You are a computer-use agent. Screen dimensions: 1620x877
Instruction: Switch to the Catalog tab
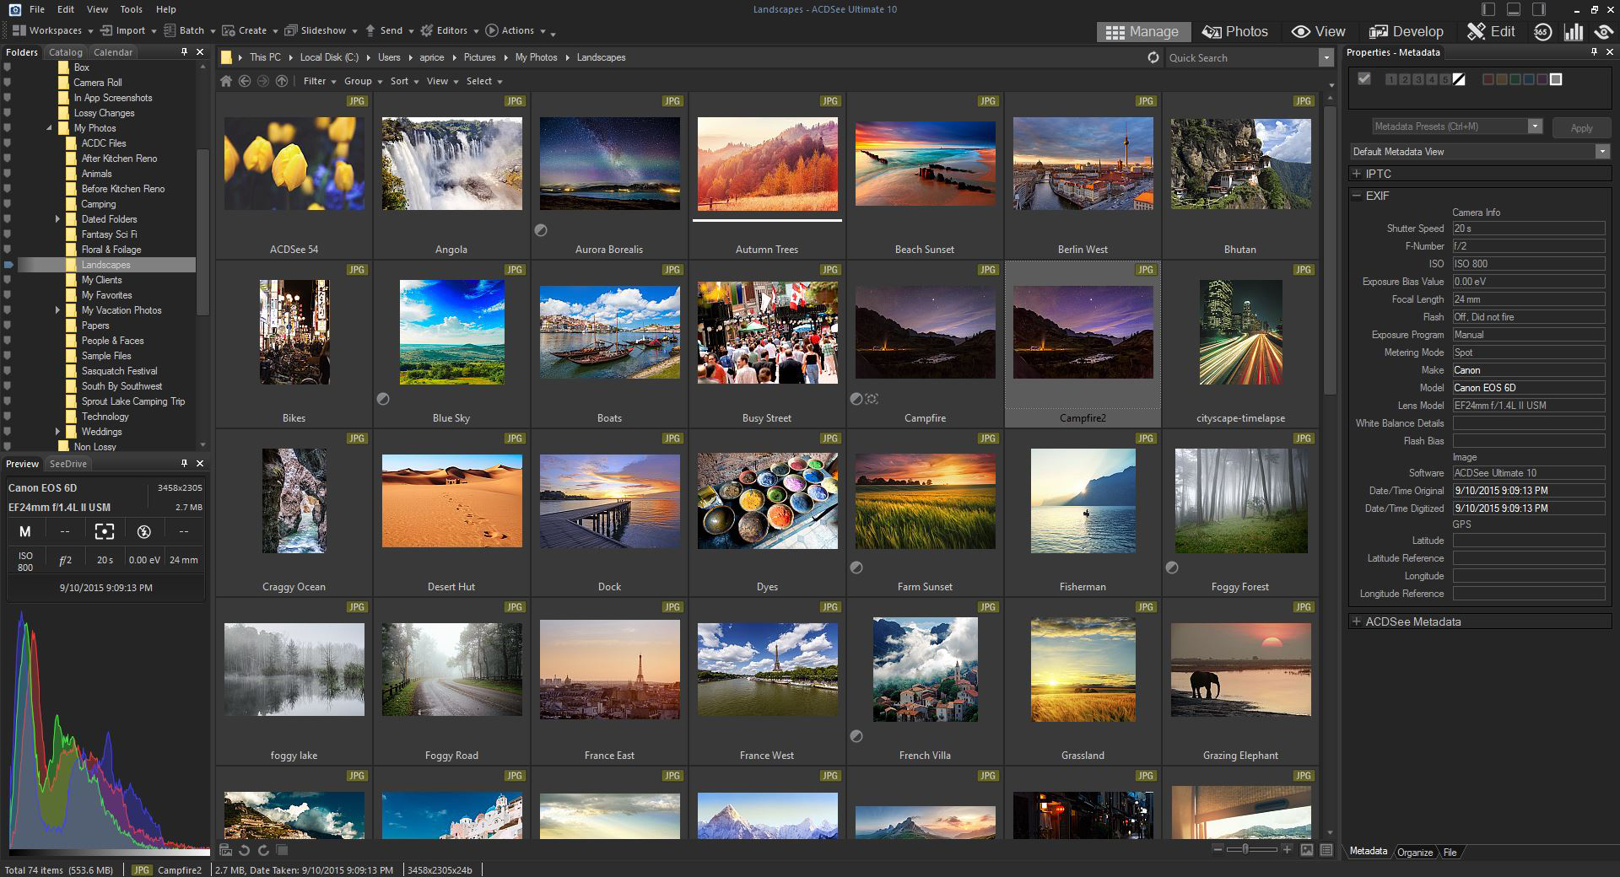[x=65, y=52]
